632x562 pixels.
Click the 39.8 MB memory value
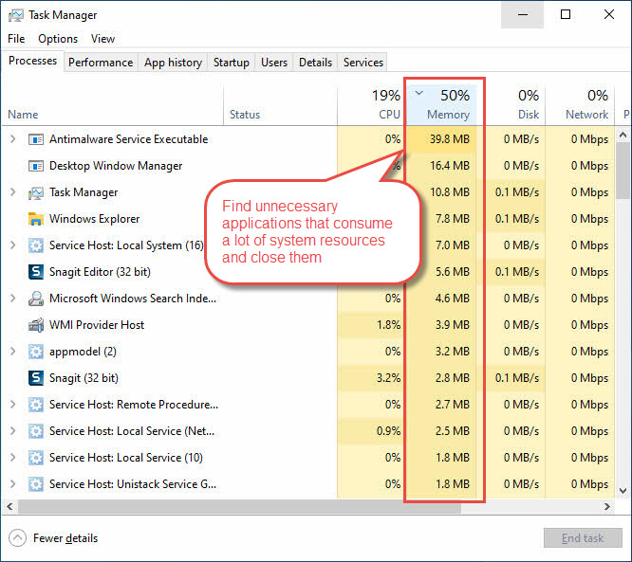tap(450, 139)
